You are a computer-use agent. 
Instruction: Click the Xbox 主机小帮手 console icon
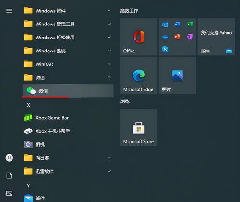(28, 131)
